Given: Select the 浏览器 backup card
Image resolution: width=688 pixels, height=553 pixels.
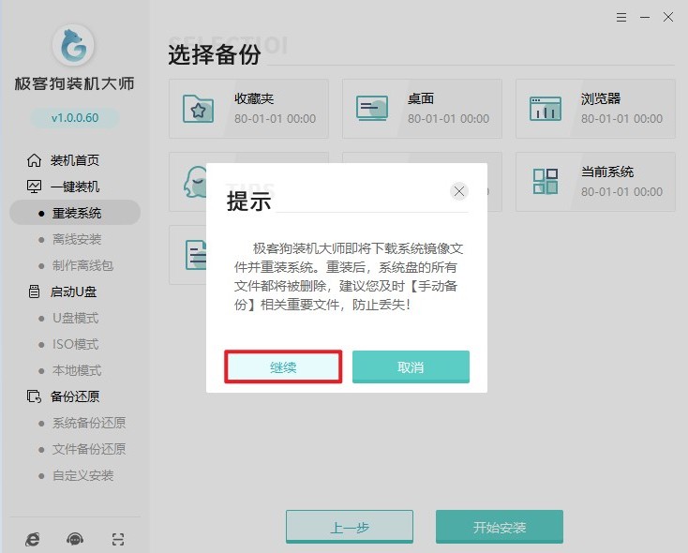Looking at the screenshot, I should [x=595, y=109].
